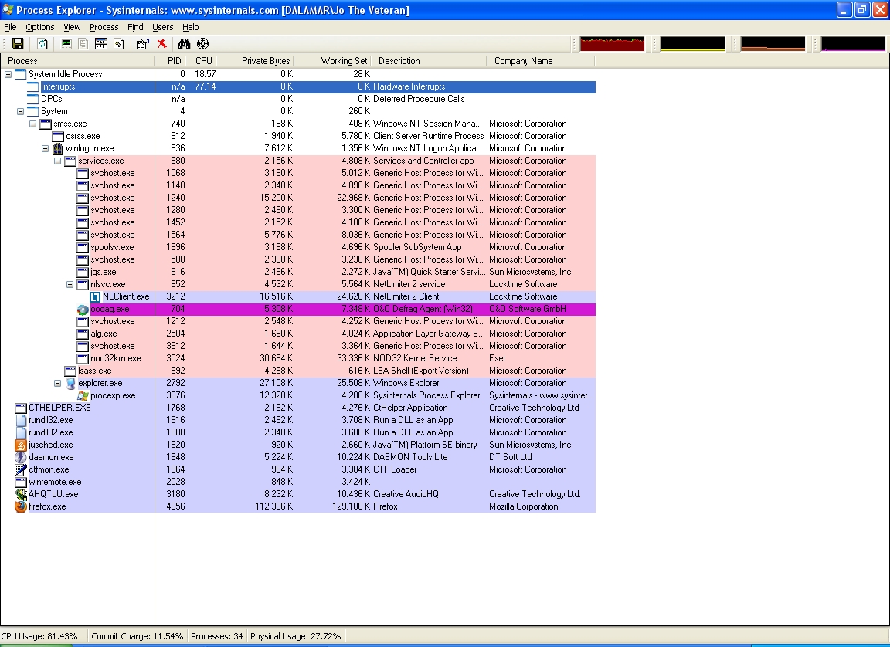Screen dimensions: 890x647
Task: Click the daemon.exe lightning icon
Action: [x=20, y=457]
